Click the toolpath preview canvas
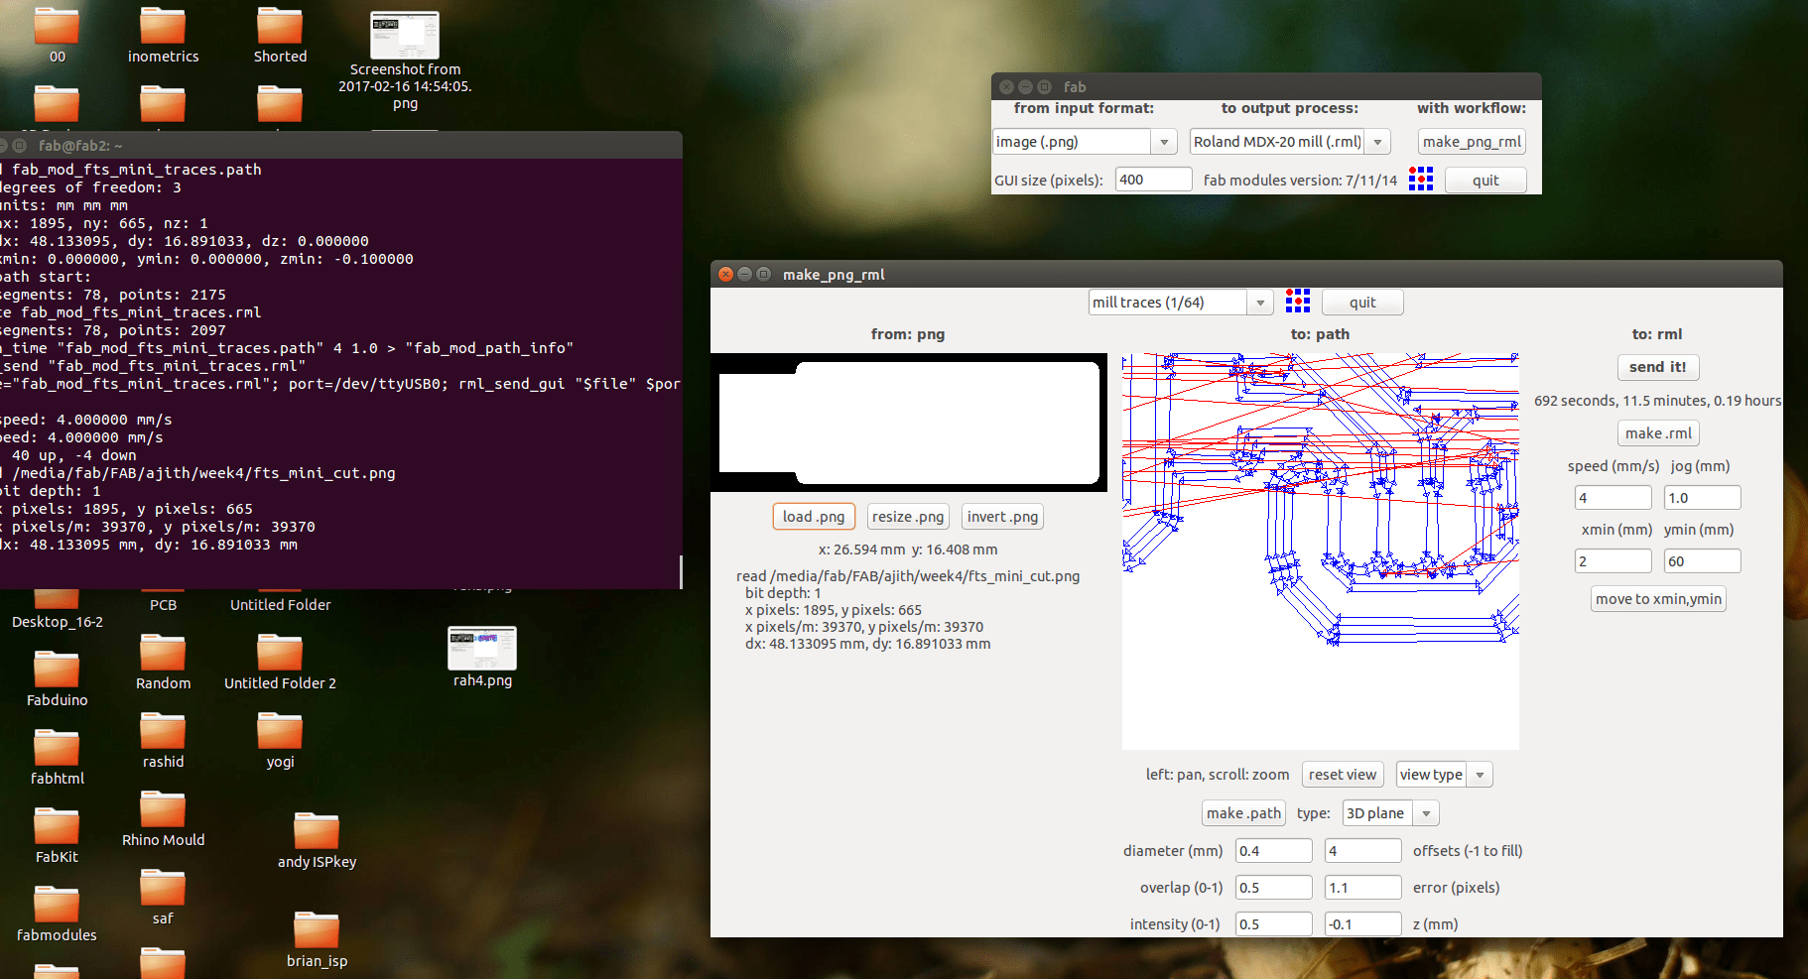Image resolution: width=1808 pixels, height=979 pixels. (1321, 551)
